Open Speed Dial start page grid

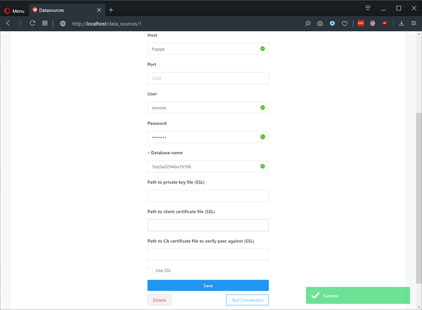[45, 24]
